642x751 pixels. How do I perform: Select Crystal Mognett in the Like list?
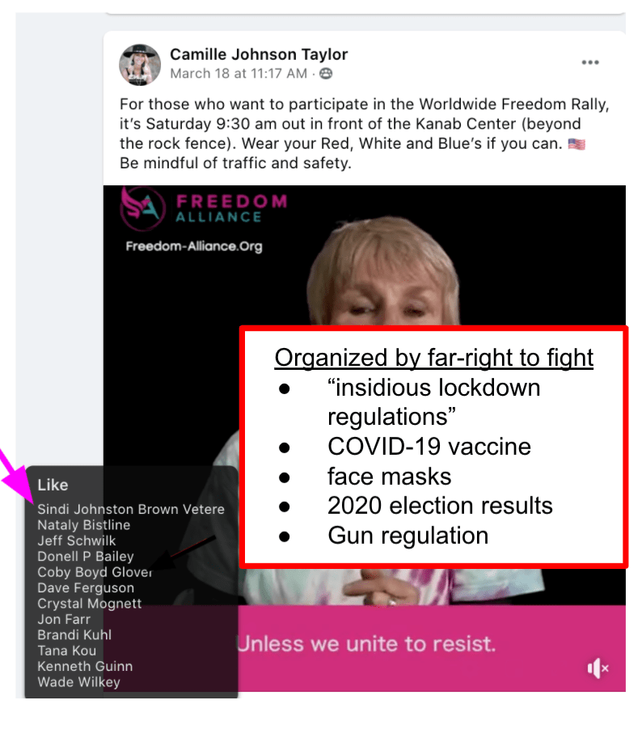[90, 604]
